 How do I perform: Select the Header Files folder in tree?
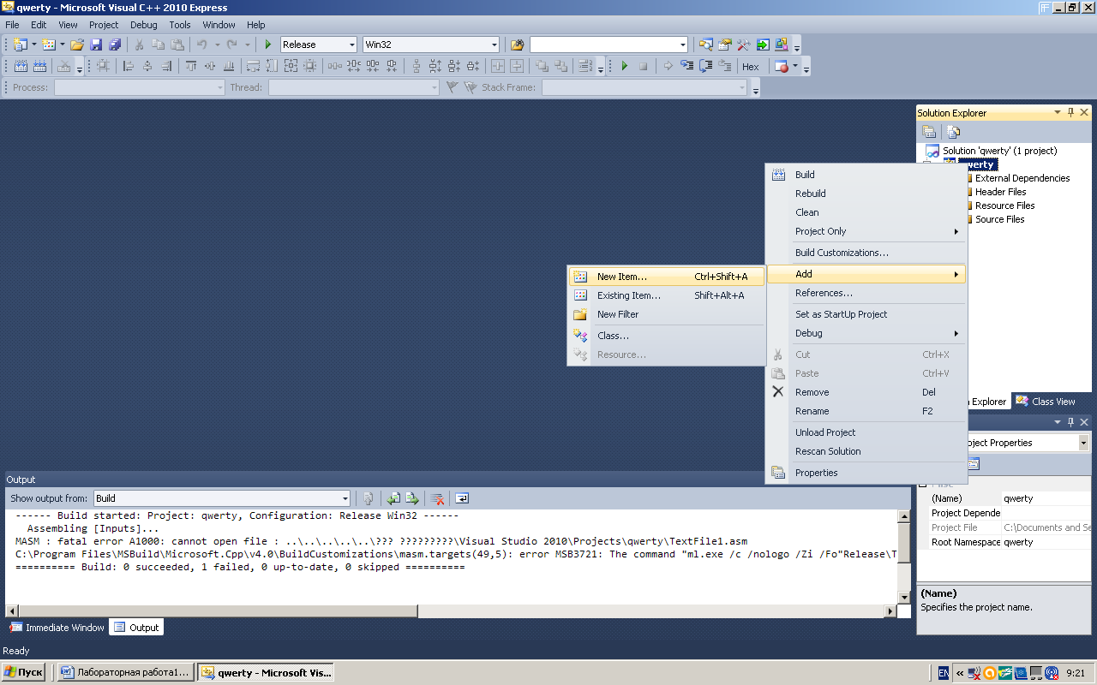point(1000,192)
